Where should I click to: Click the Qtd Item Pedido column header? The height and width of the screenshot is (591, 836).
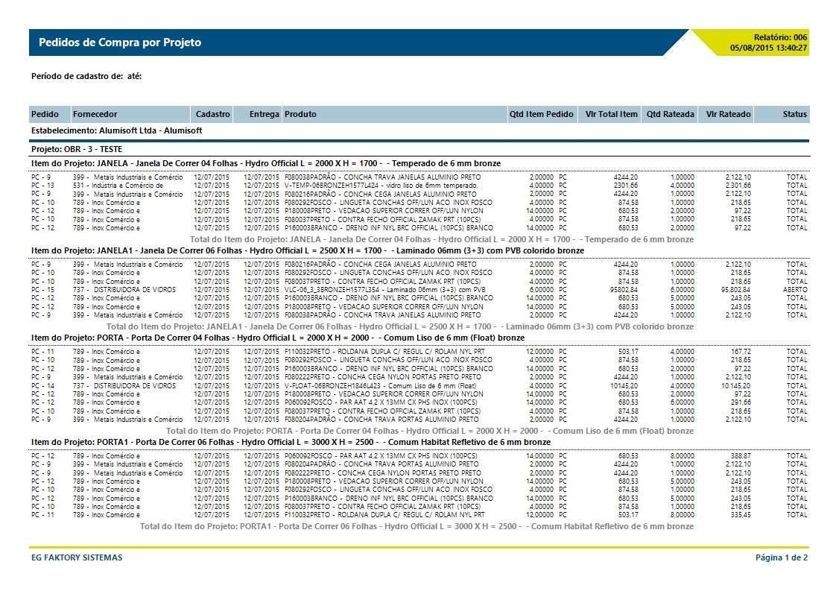tap(541, 114)
